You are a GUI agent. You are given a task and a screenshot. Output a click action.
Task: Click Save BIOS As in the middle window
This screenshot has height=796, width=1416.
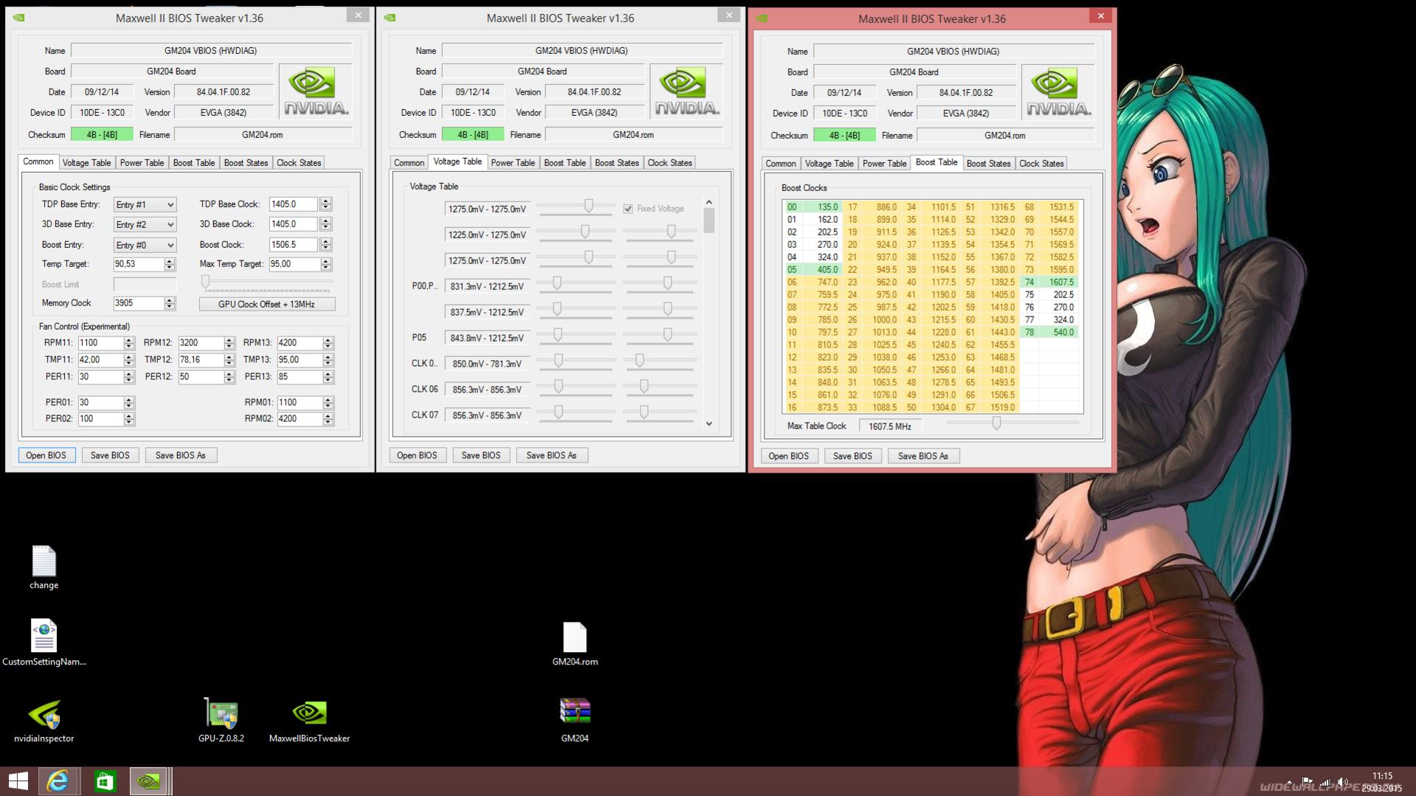tap(551, 455)
